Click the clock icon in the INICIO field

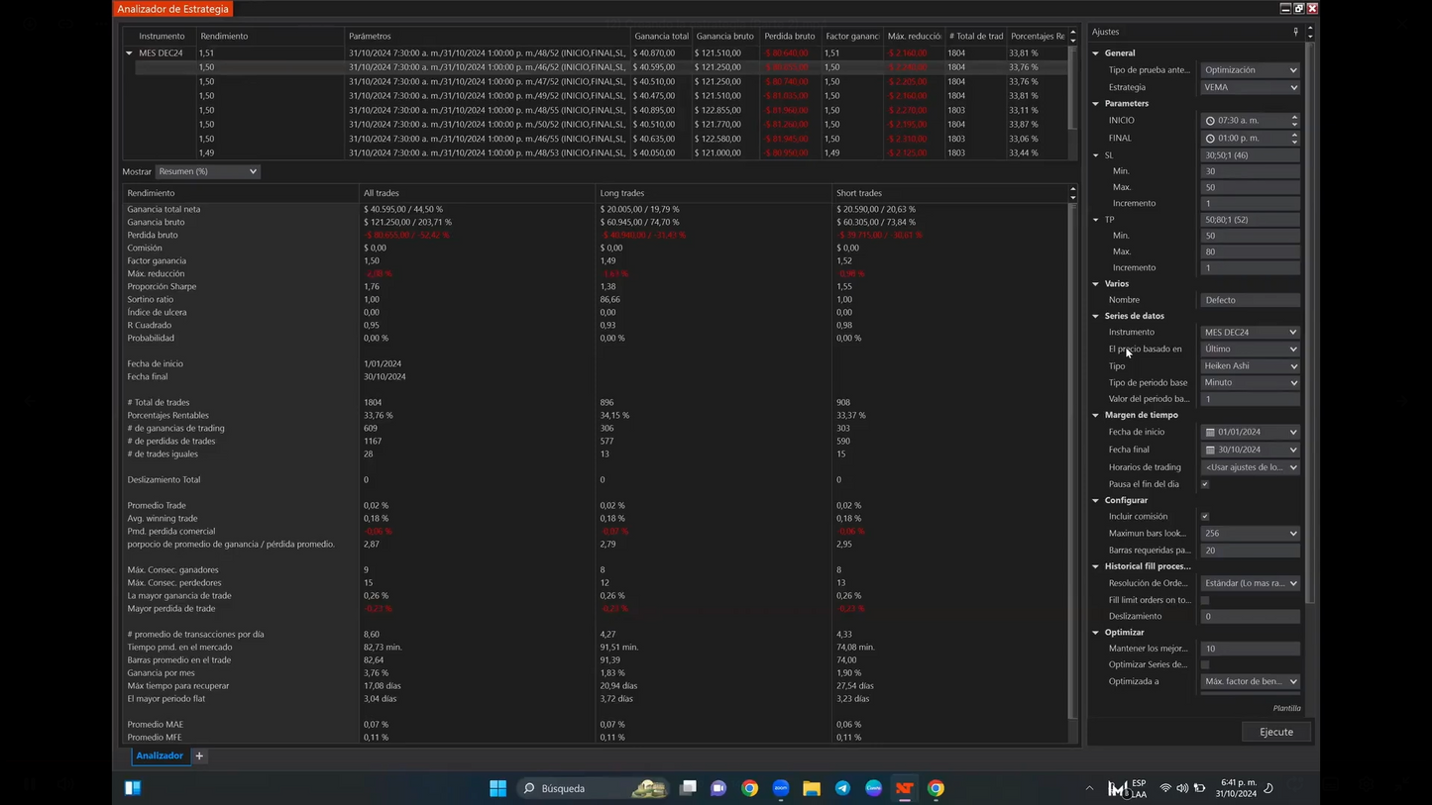coord(1210,121)
